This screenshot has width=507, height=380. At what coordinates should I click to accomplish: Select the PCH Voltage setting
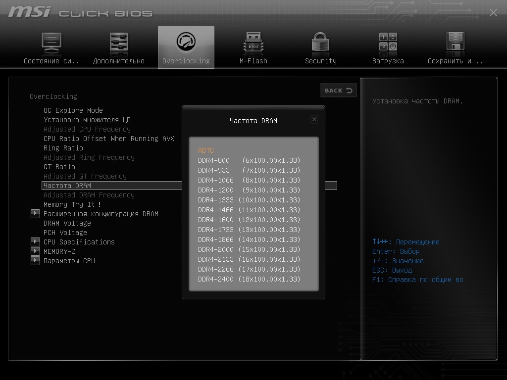pos(65,233)
